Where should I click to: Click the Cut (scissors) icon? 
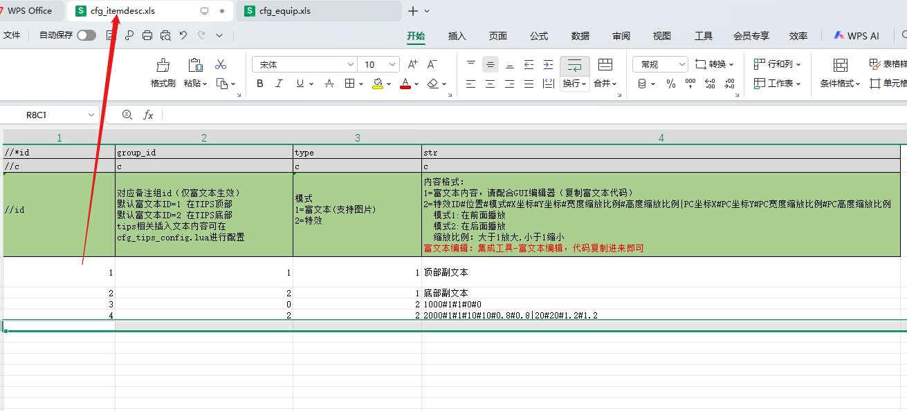221,64
